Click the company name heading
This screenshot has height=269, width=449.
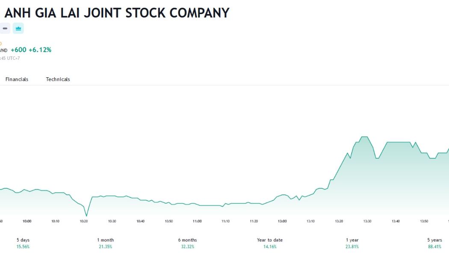pos(117,13)
